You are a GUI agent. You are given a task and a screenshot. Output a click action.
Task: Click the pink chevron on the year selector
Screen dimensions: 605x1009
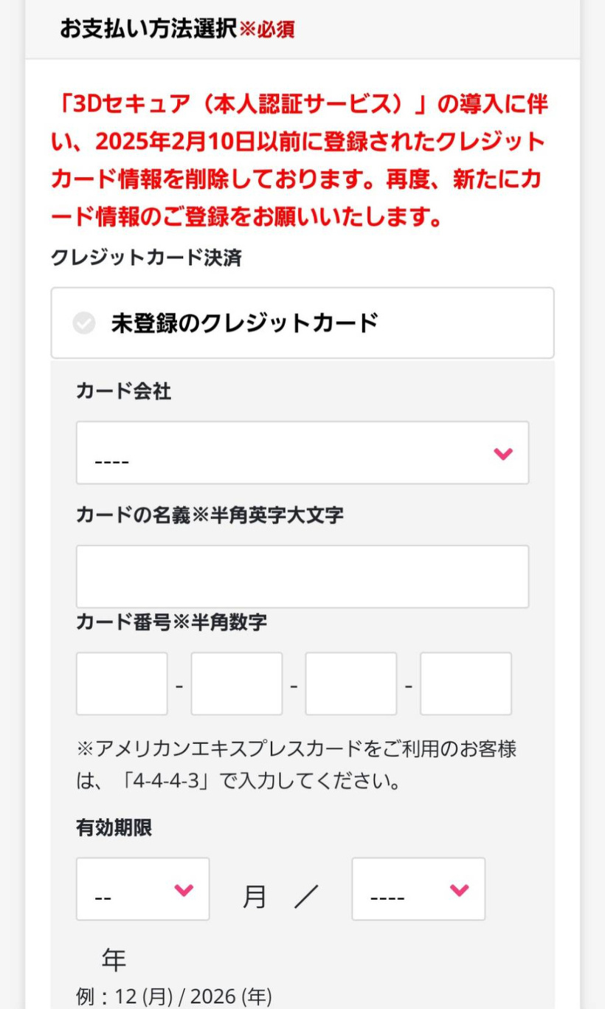(x=460, y=890)
